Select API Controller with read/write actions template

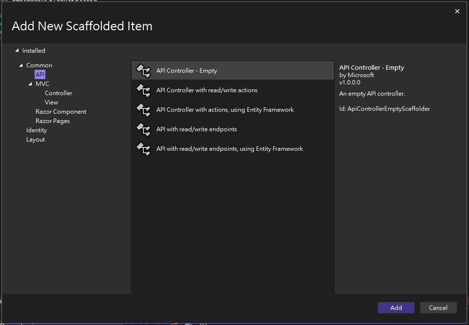coord(207,90)
